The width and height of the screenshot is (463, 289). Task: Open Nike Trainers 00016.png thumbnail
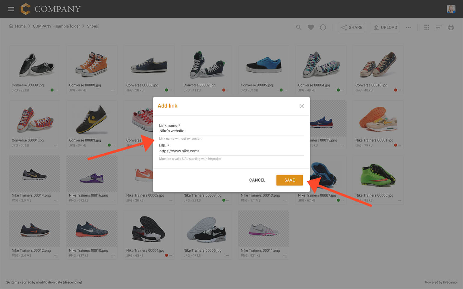click(92, 174)
